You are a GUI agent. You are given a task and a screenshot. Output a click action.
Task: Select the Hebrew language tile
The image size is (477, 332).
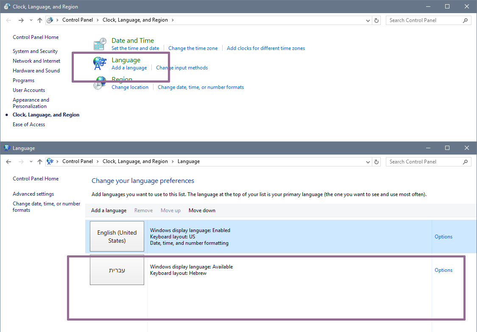coord(117,270)
